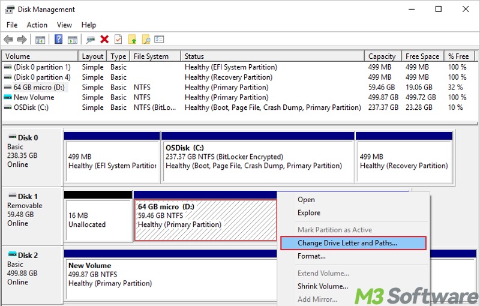Click the icon beside (Disk 0 partition 1)
Screen dimensions: 480x306
click(x=8, y=67)
